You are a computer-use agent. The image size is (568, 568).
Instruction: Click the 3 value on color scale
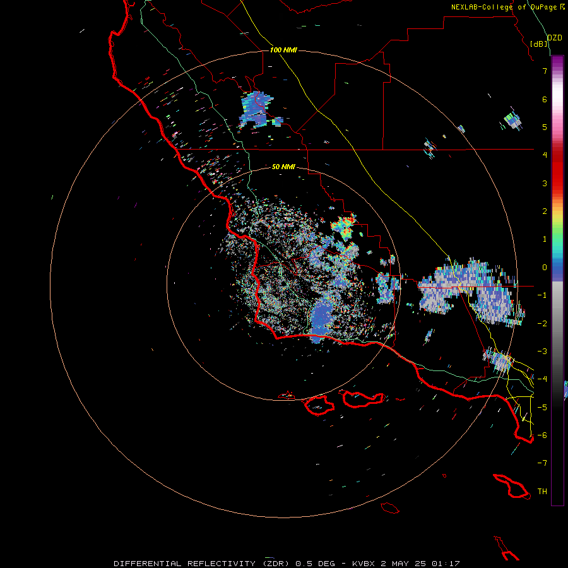pyautogui.click(x=545, y=183)
